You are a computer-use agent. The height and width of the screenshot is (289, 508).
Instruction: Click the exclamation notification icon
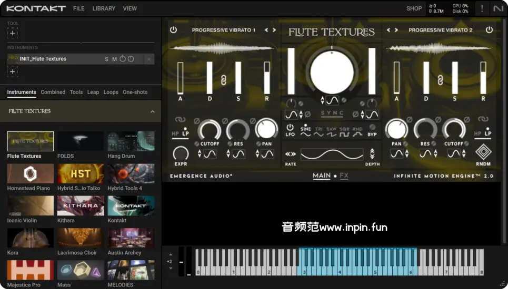tap(482, 8)
